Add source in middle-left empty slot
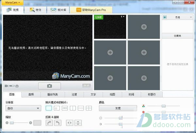The image size is (196, 133). tap(110, 52)
